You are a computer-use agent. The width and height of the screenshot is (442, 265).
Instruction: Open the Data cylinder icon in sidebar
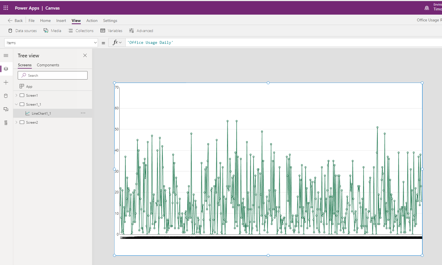point(6,96)
